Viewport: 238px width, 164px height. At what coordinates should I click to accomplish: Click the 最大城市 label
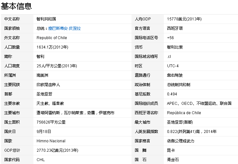tap(142, 122)
